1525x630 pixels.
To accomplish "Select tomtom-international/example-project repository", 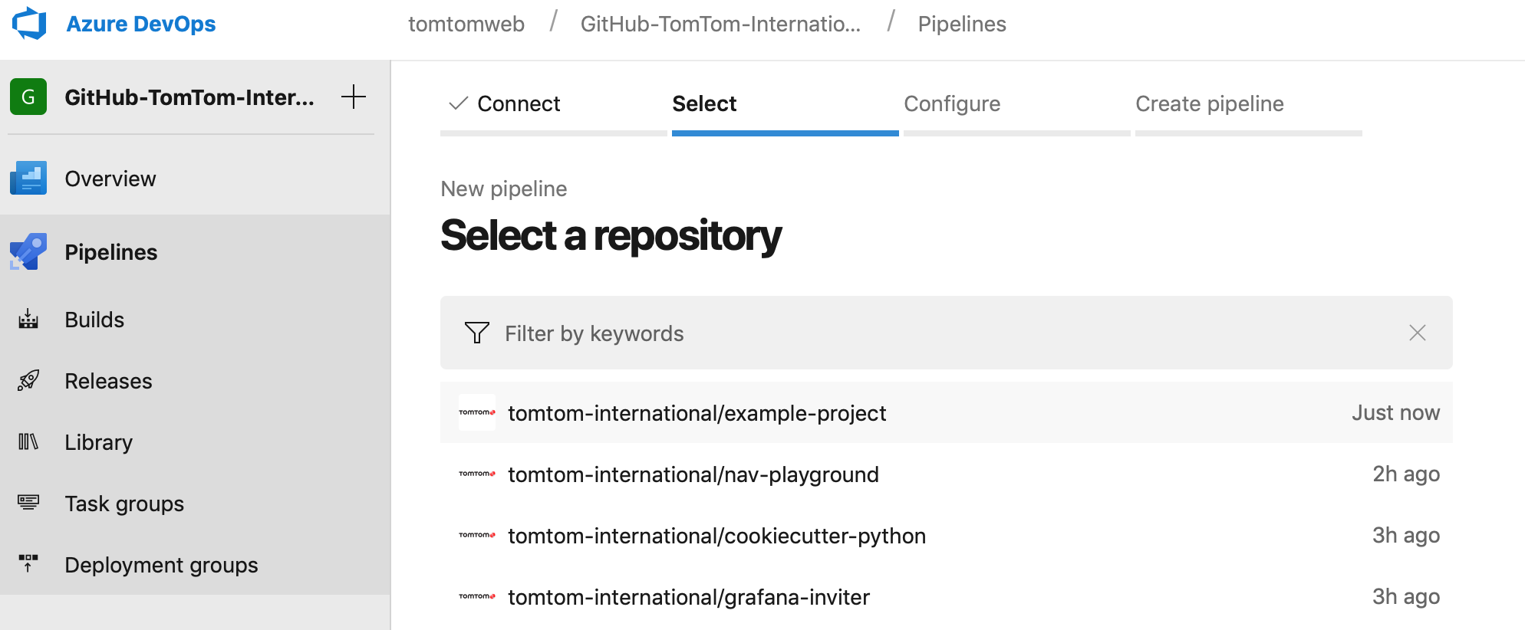I will coord(947,412).
